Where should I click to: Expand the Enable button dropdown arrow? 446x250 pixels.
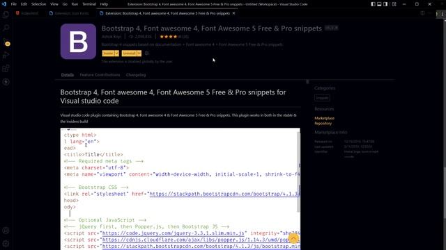[x=116, y=53]
